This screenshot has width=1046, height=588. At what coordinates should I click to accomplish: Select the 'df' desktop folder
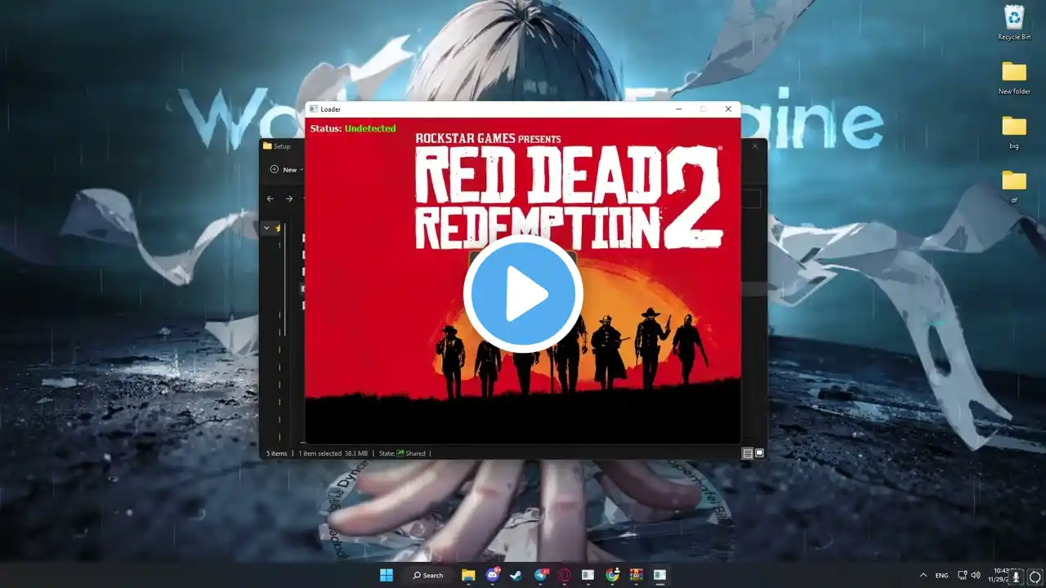[x=1014, y=186]
